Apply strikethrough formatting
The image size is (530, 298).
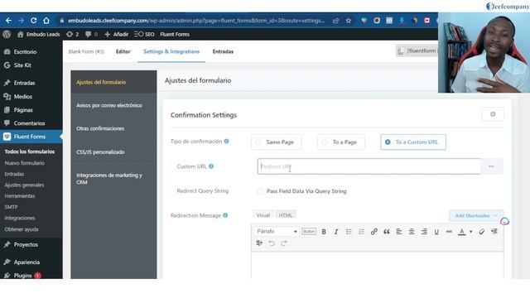[449, 232]
